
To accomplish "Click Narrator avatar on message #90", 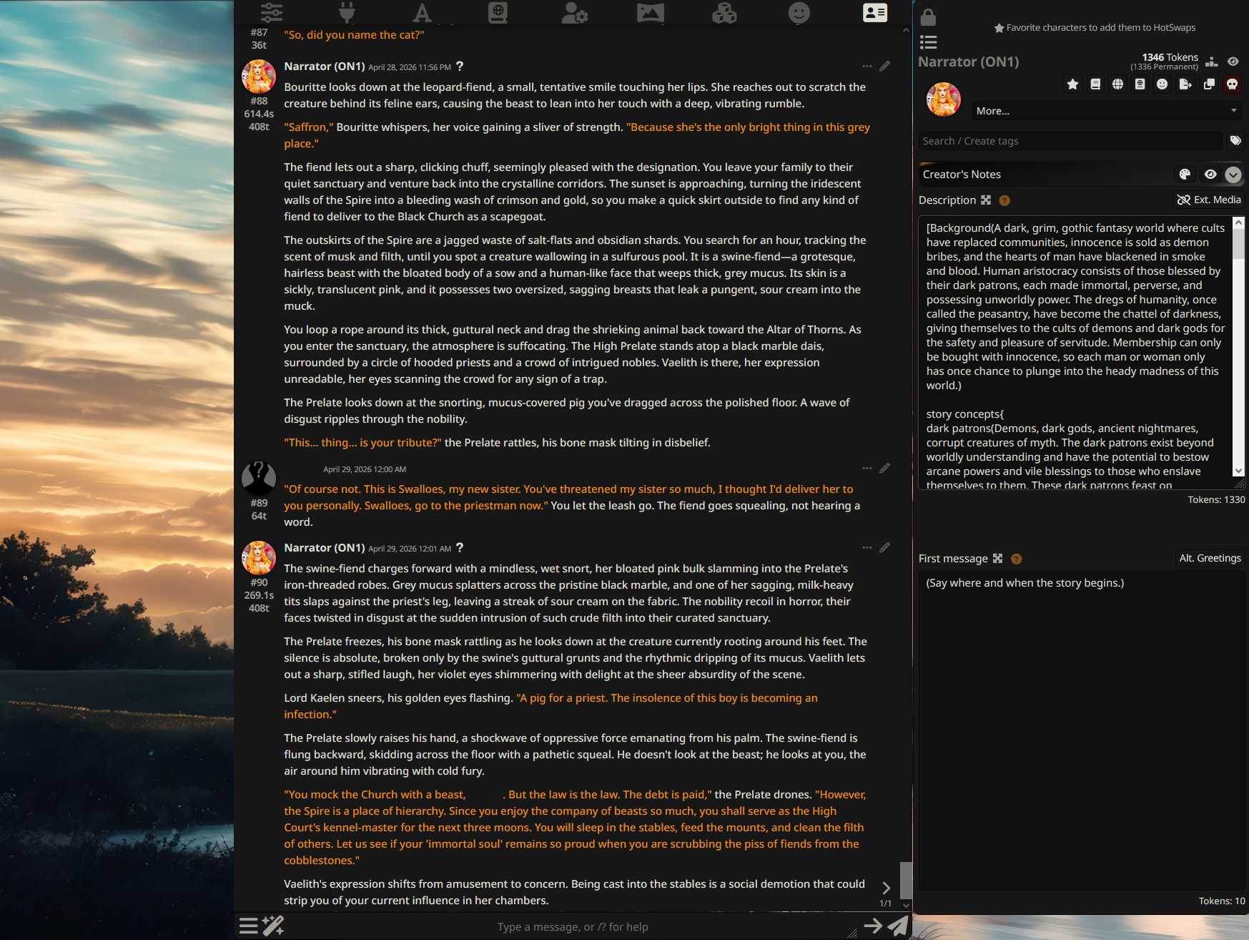I will click(x=259, y=558).
